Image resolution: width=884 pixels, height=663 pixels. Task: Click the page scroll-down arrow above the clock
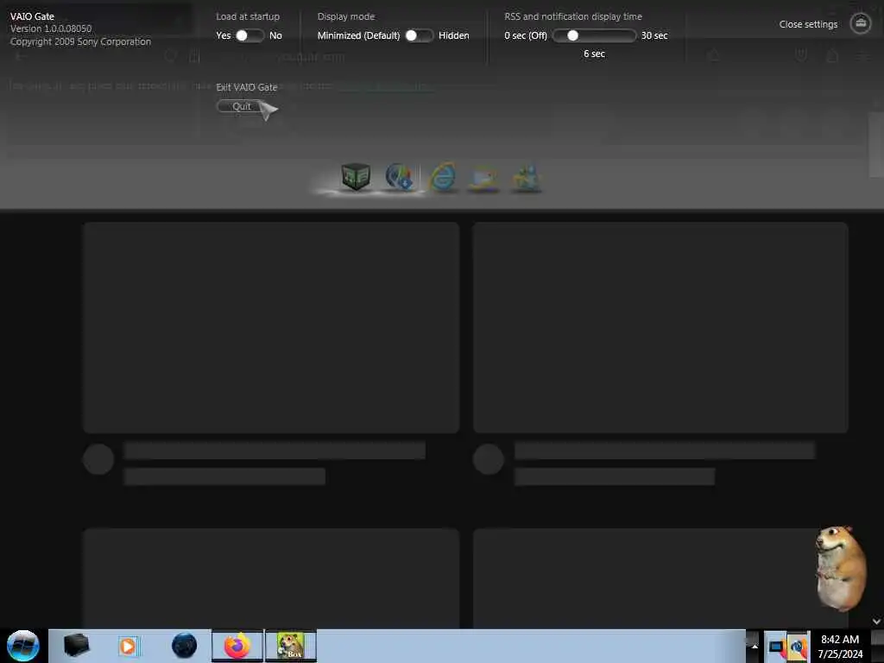tap(876, 622)
